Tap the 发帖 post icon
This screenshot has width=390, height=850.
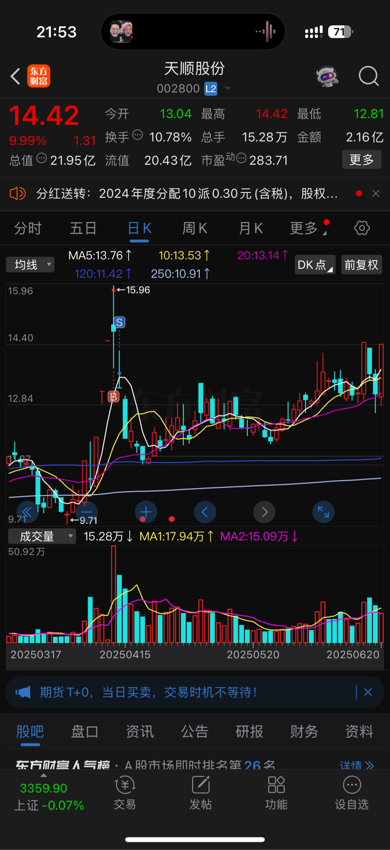(201, 793)
